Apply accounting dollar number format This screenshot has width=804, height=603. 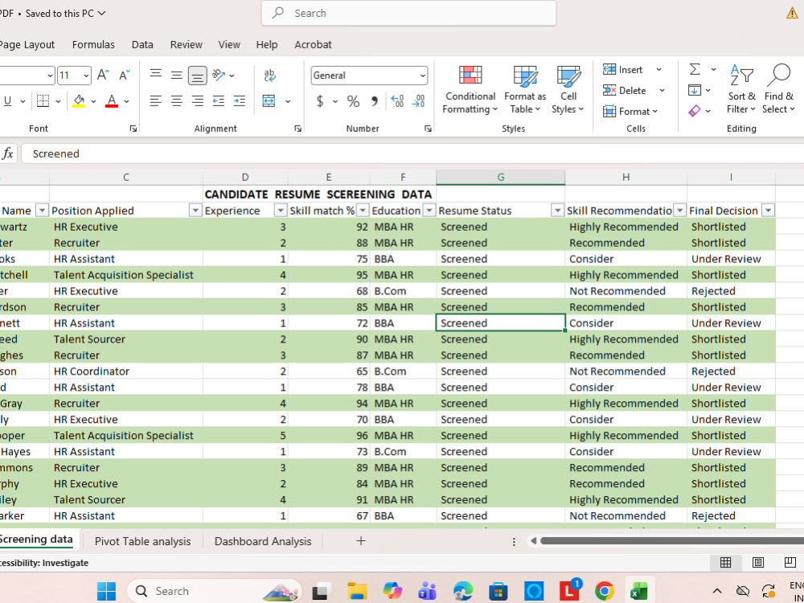[x=320, y=101]
